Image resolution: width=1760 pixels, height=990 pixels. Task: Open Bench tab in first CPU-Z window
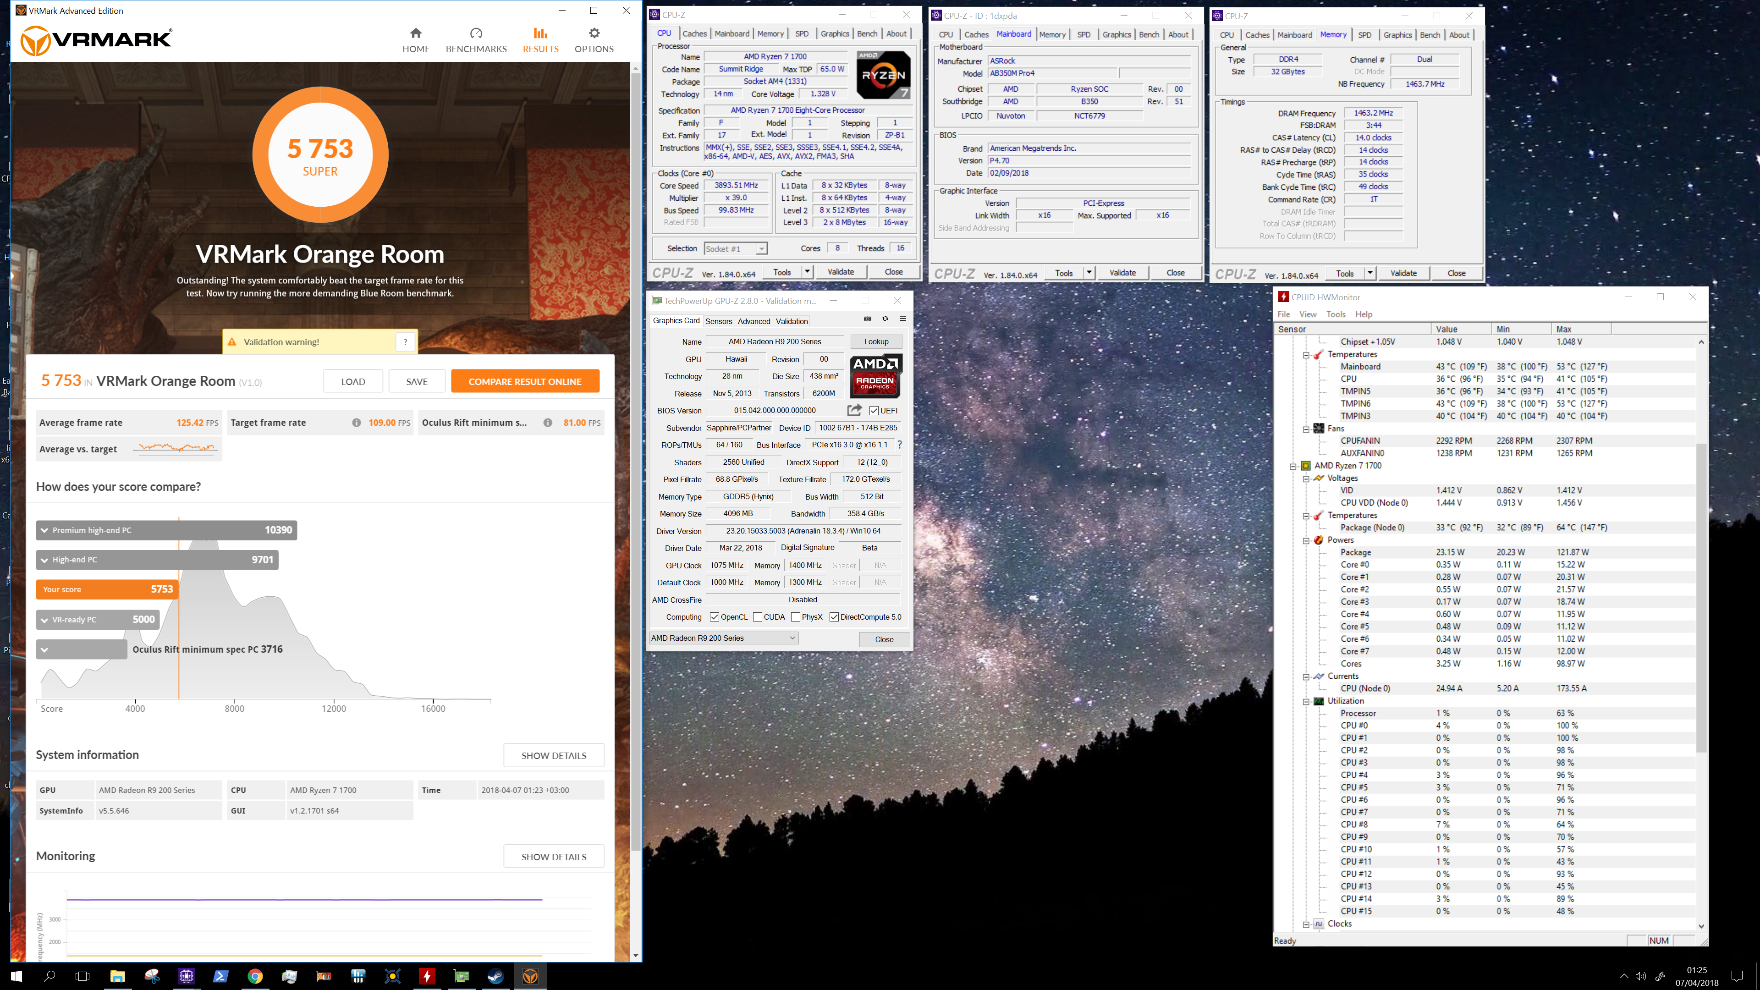(867, 33)
